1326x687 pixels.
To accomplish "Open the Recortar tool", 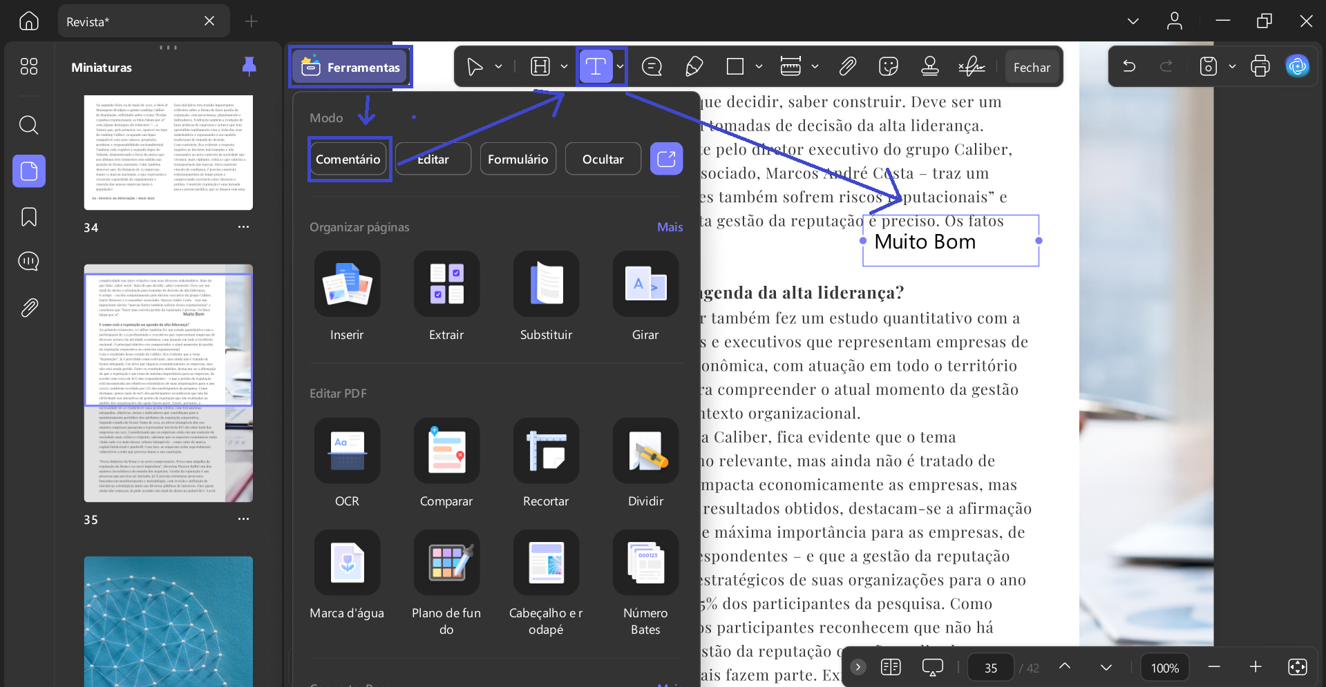I will click(546, 463).
